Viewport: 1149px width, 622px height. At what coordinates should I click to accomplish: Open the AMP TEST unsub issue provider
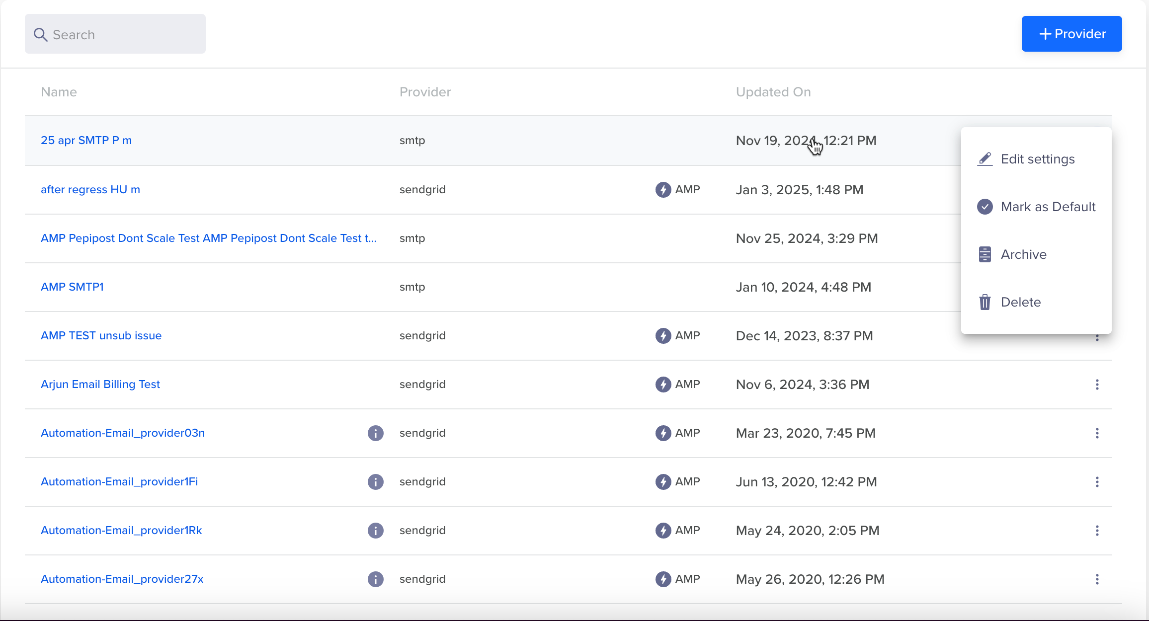pyautogui.click(x=101, y=335)
